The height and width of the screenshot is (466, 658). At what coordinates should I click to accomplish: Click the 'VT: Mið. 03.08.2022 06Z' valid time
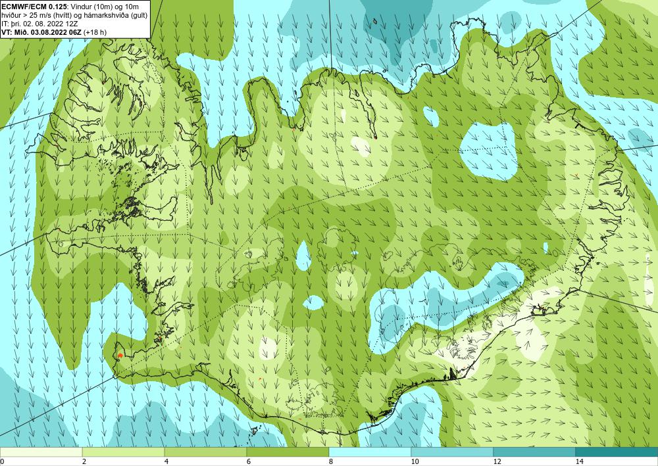[42, 32]
